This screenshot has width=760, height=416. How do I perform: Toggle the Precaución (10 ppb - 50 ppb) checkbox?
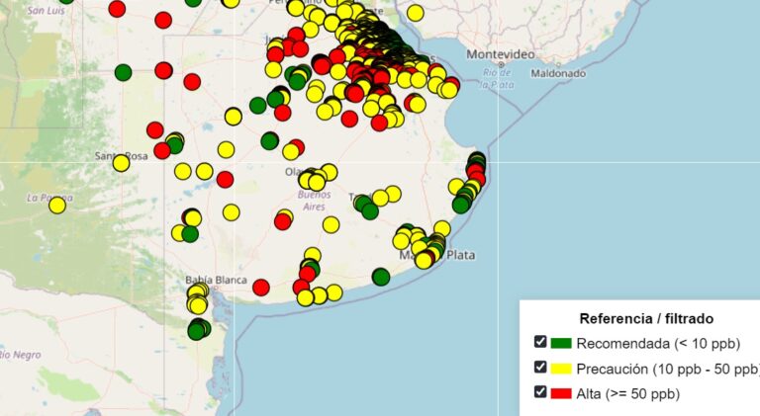540,367
